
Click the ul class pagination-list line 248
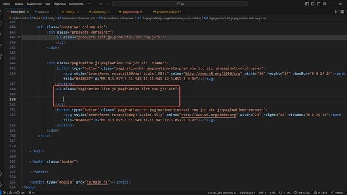[x=117, y=89]
